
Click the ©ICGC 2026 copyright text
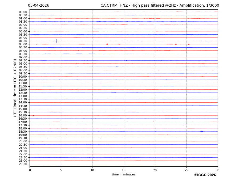(205, 175)
